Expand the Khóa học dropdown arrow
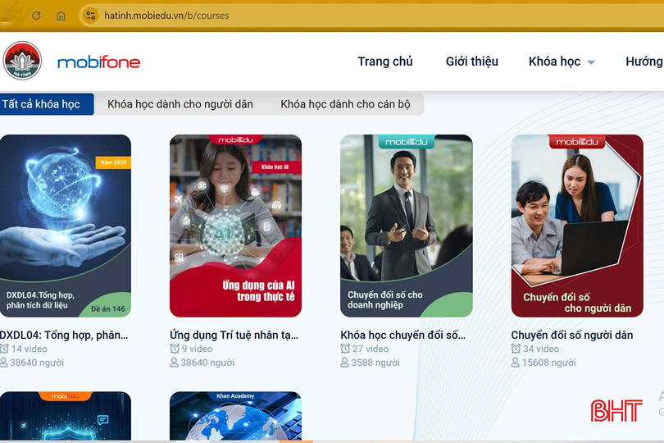Screen dimensions: 664x443 pos(591,62)
